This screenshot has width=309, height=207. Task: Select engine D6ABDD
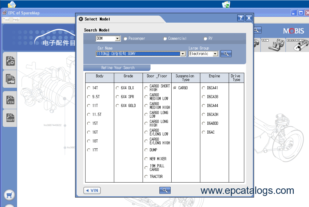tap(204, 123)
